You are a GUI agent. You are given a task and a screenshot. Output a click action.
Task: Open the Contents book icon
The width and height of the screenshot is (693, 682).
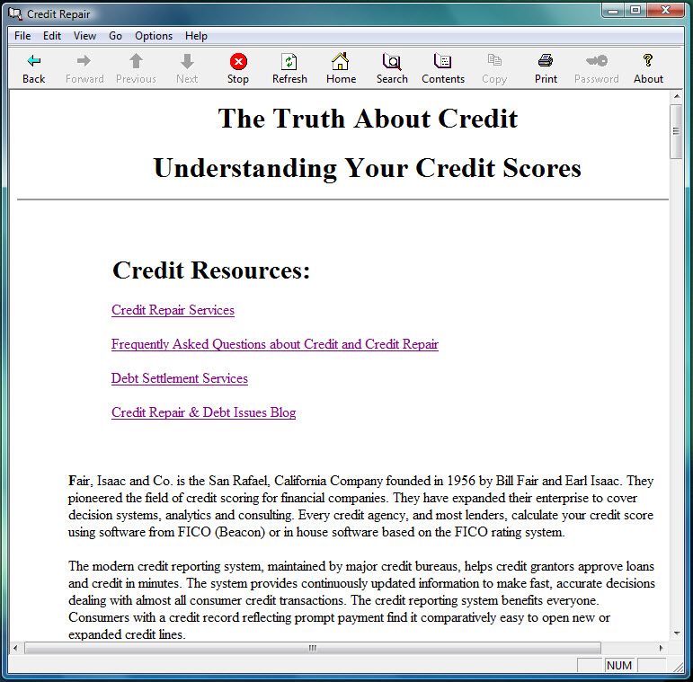pos(442,61)
